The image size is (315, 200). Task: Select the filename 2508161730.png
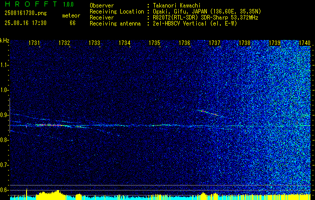26,13
